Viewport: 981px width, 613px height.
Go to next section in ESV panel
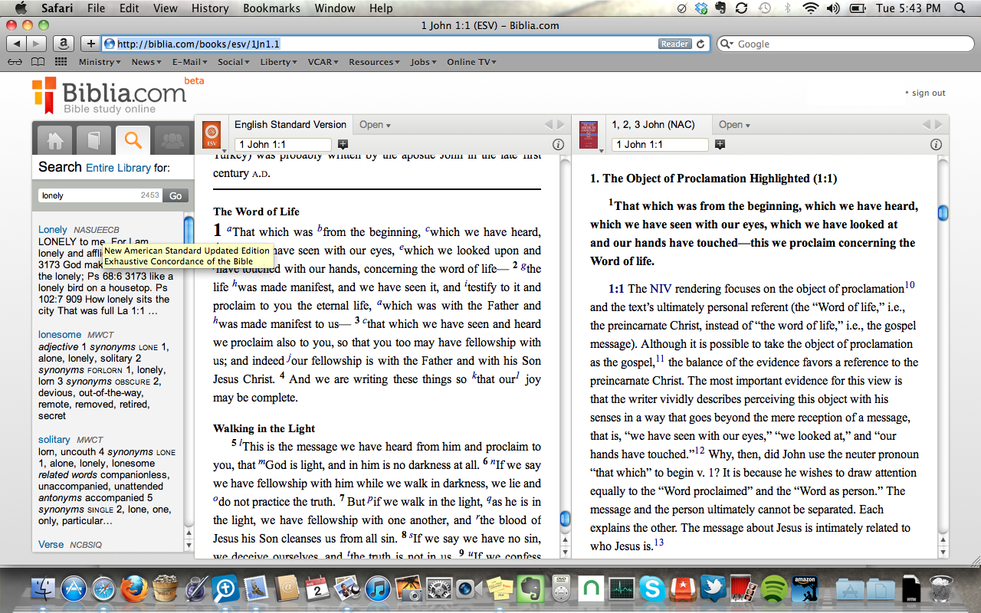(560, 124)
